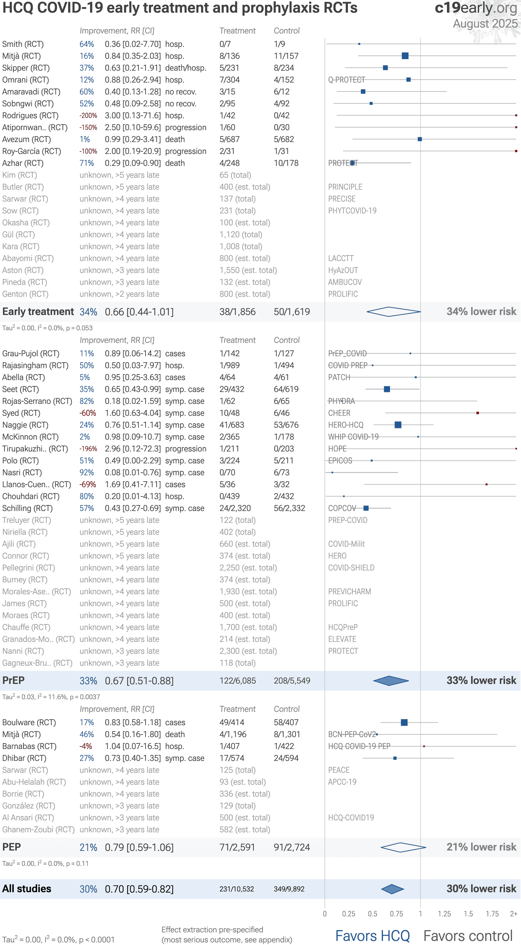Select the Omrani (RCT) study name
This screenshot has height=945, width=521.
pyautogui.click(x=26, y=80)
